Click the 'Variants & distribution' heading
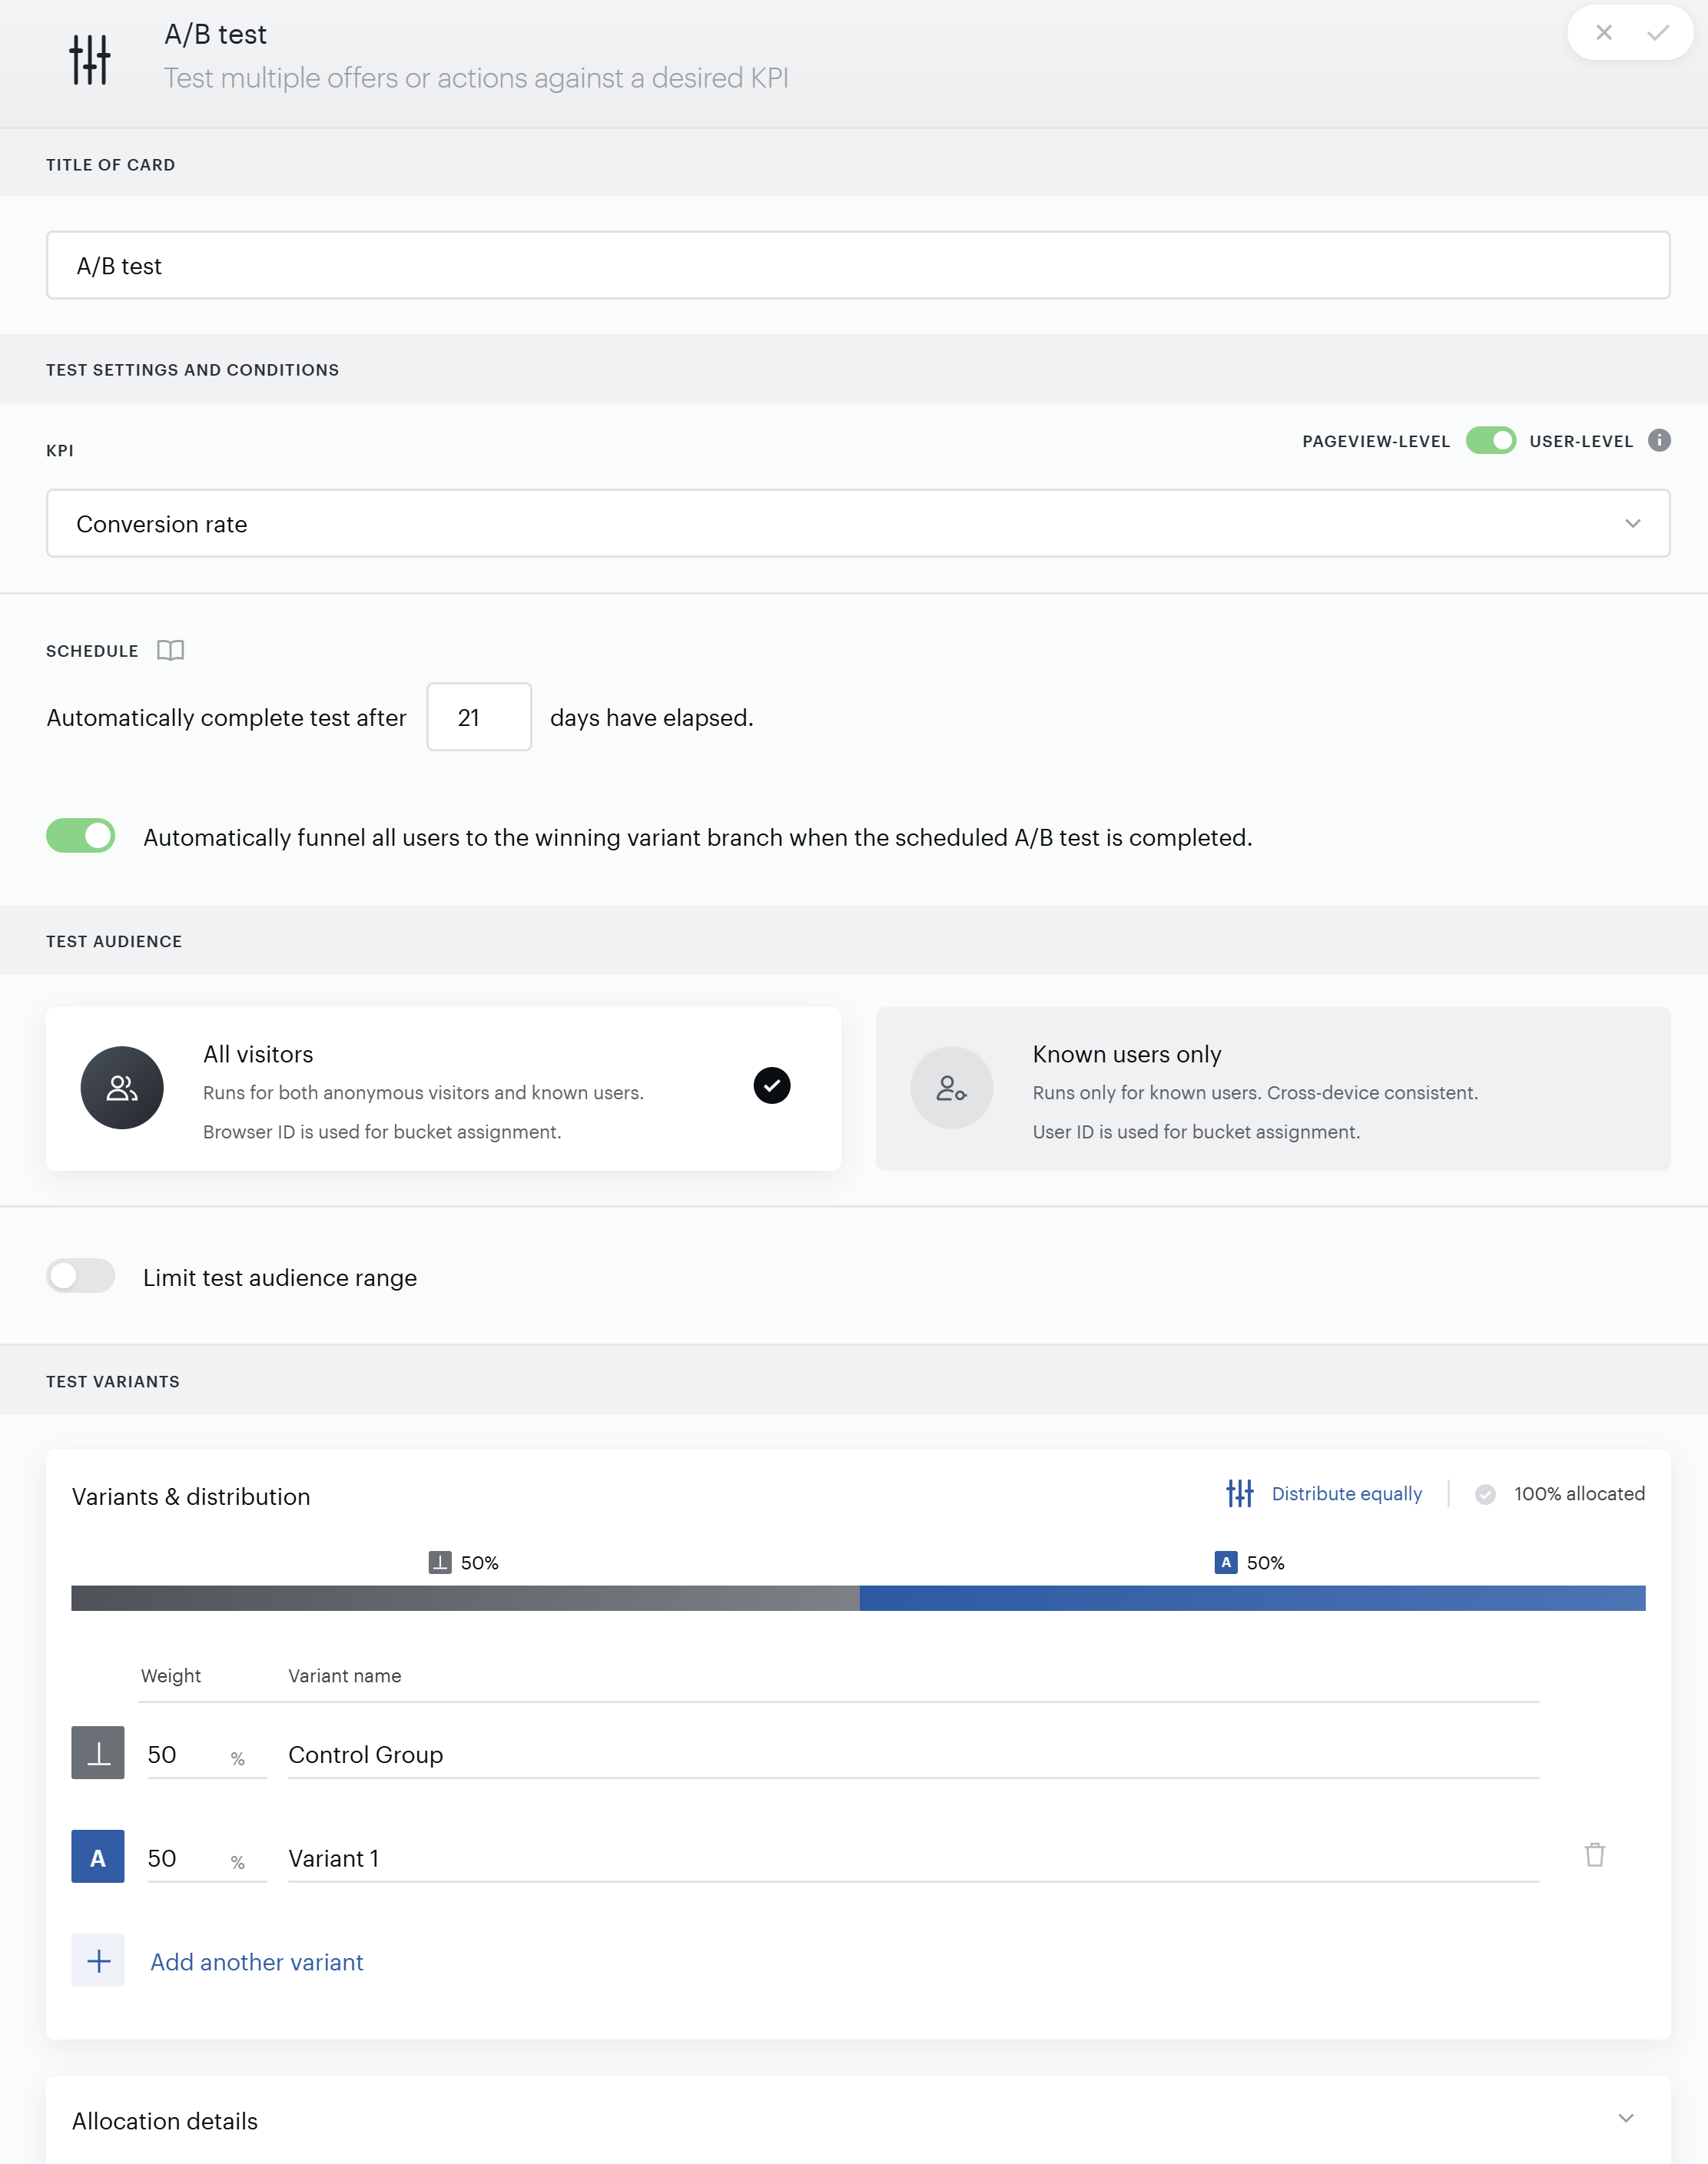The image size is (1708, 2164). [x=191, y=1496]
